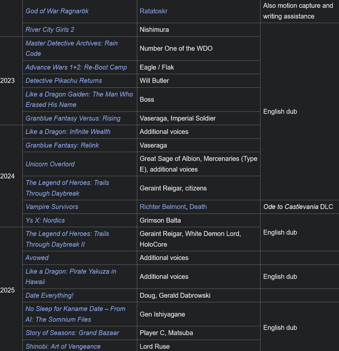The image size is (339, 351).
Task: Click the 'Number One of the WDO' cell
Action: point(199,48)
